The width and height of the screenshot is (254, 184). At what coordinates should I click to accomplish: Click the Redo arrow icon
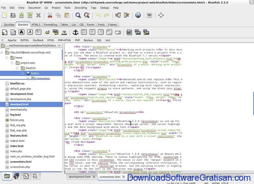click(106, 15)
